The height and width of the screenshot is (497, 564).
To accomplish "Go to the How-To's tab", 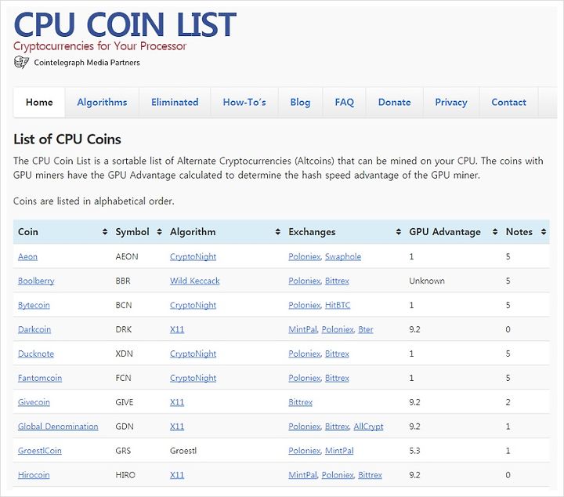I will tap(244, 103).
